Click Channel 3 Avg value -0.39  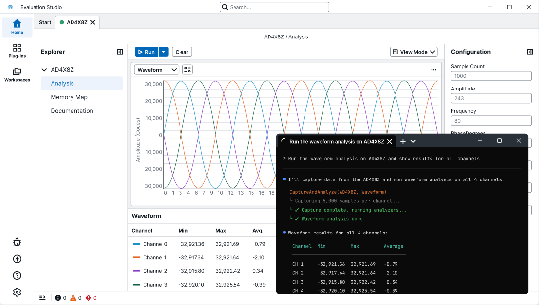259,285
